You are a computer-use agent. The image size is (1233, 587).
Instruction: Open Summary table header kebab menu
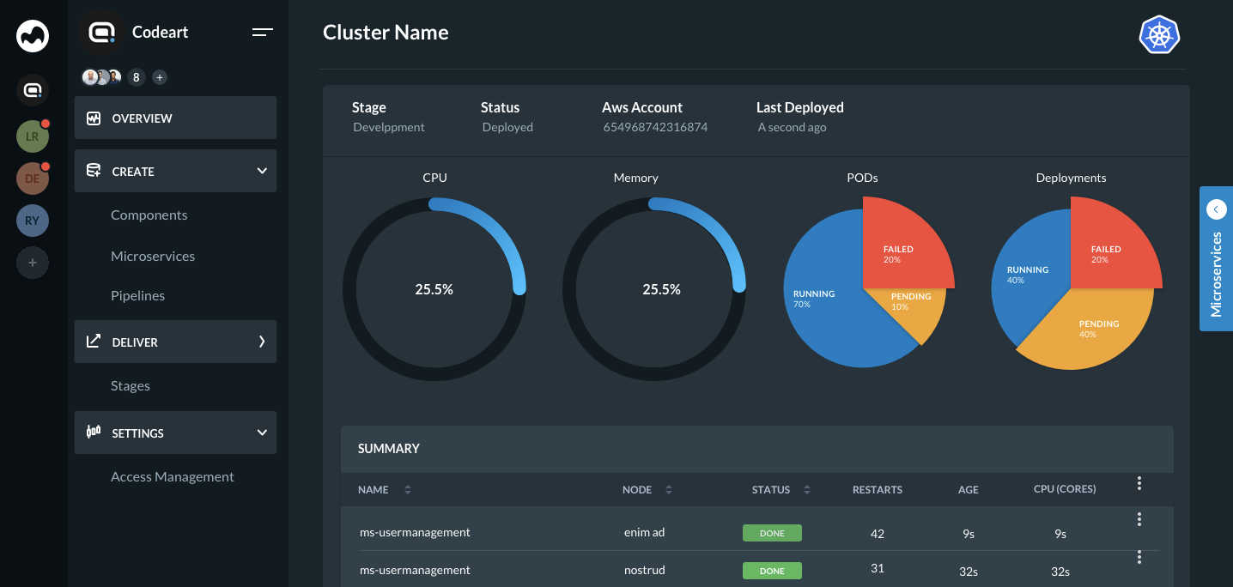point(1139,483)
